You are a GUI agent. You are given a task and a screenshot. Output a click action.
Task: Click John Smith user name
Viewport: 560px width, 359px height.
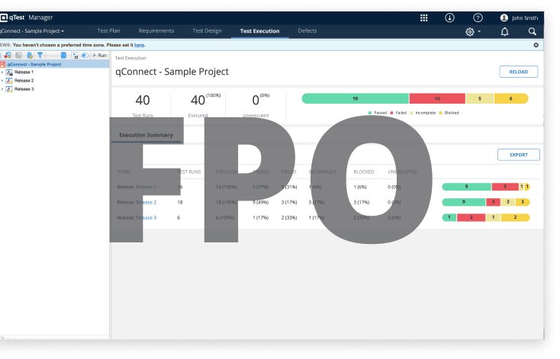pyautogui.click(x=525, y=18)
